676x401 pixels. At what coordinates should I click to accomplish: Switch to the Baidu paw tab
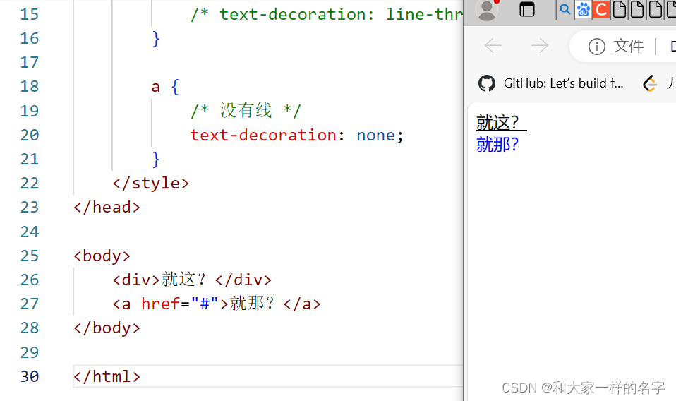click(584, 9)
